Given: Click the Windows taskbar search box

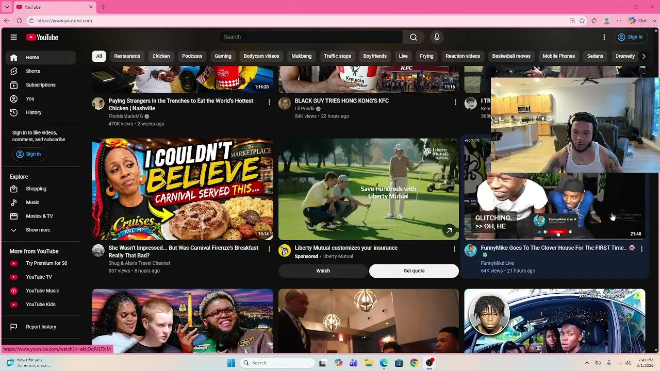Looking at the screenshot, I should click(277, 363).
